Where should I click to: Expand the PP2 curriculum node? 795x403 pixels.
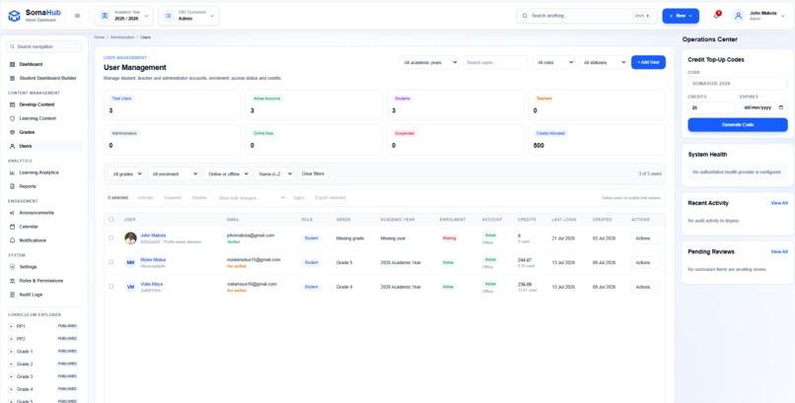(11, 339)
